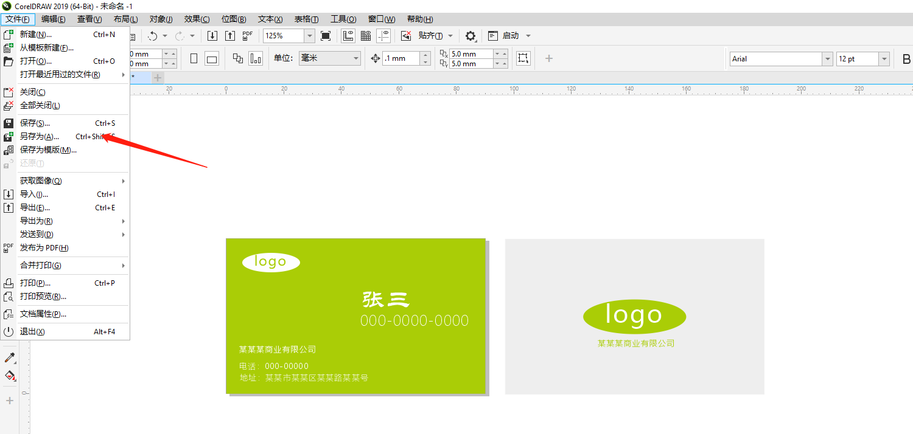Choose 另存为 from the File menu
The image size is (913, 434).
(40, 136)
